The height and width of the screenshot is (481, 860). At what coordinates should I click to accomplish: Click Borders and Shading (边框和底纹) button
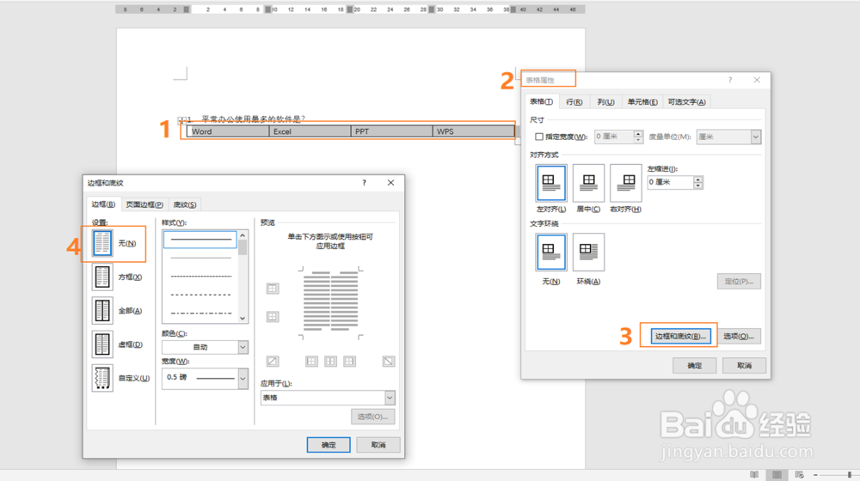pyautogui.click(x=680, y=337)
